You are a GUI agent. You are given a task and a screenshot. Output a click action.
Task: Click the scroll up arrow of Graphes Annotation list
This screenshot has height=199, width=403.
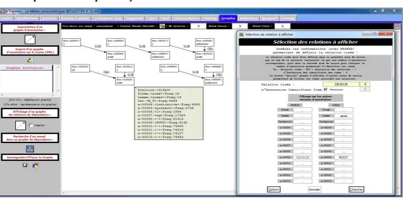pyautogui.click(x=58, y=67)
